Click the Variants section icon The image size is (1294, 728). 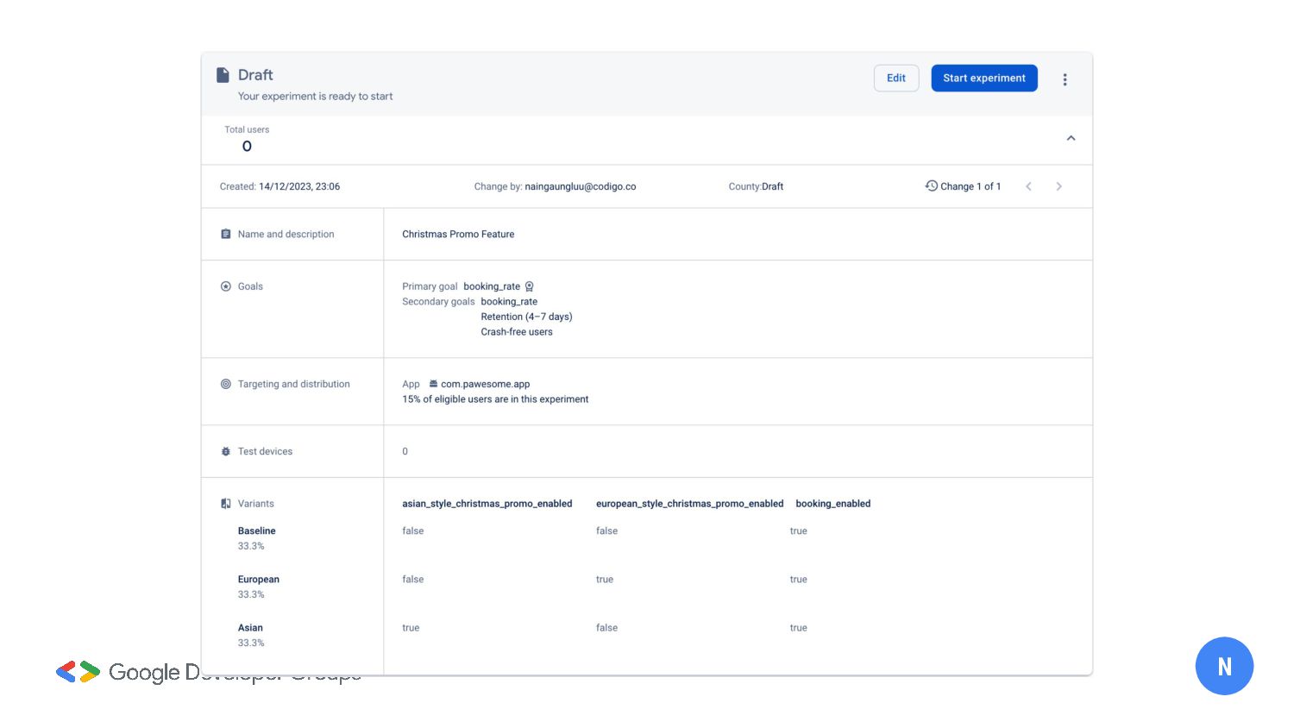point(226,504)
